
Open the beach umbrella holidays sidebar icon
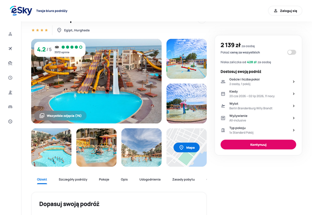click(11, 63)
